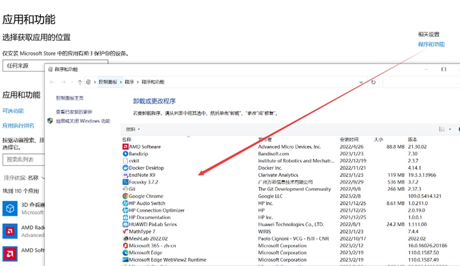Select the Huawei Technologies Co., LTD. cell
This screenshot has width=460, height=266.
[291, 224]
